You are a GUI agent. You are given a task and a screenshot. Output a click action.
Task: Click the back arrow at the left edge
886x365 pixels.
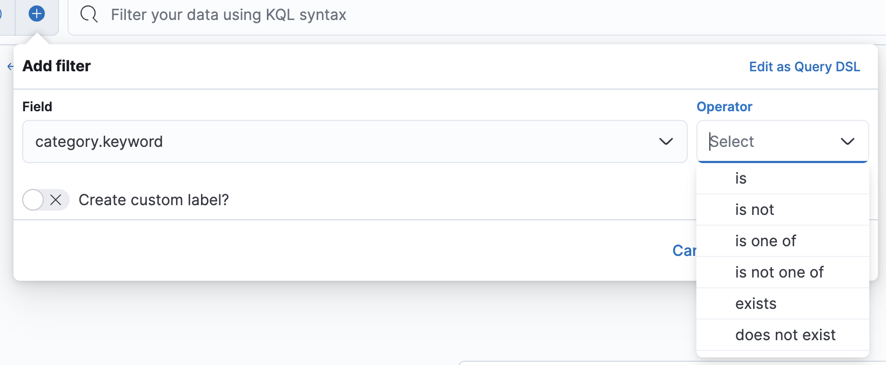pyautogui.click(x=10, y=66)
